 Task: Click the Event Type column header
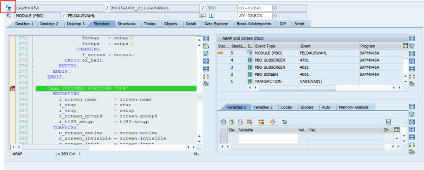tap(277, 46)
